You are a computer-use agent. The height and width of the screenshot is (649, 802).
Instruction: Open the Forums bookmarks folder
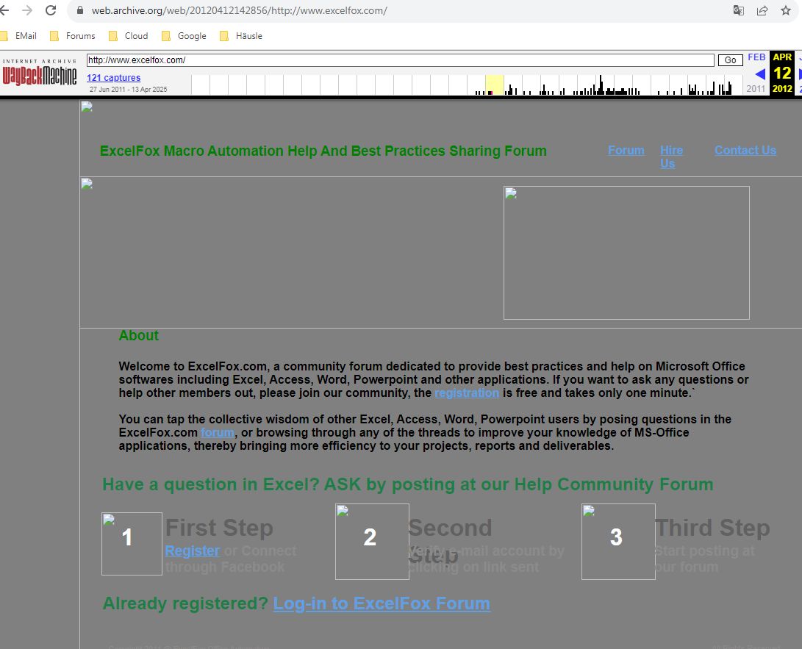[x=73, y=36]
